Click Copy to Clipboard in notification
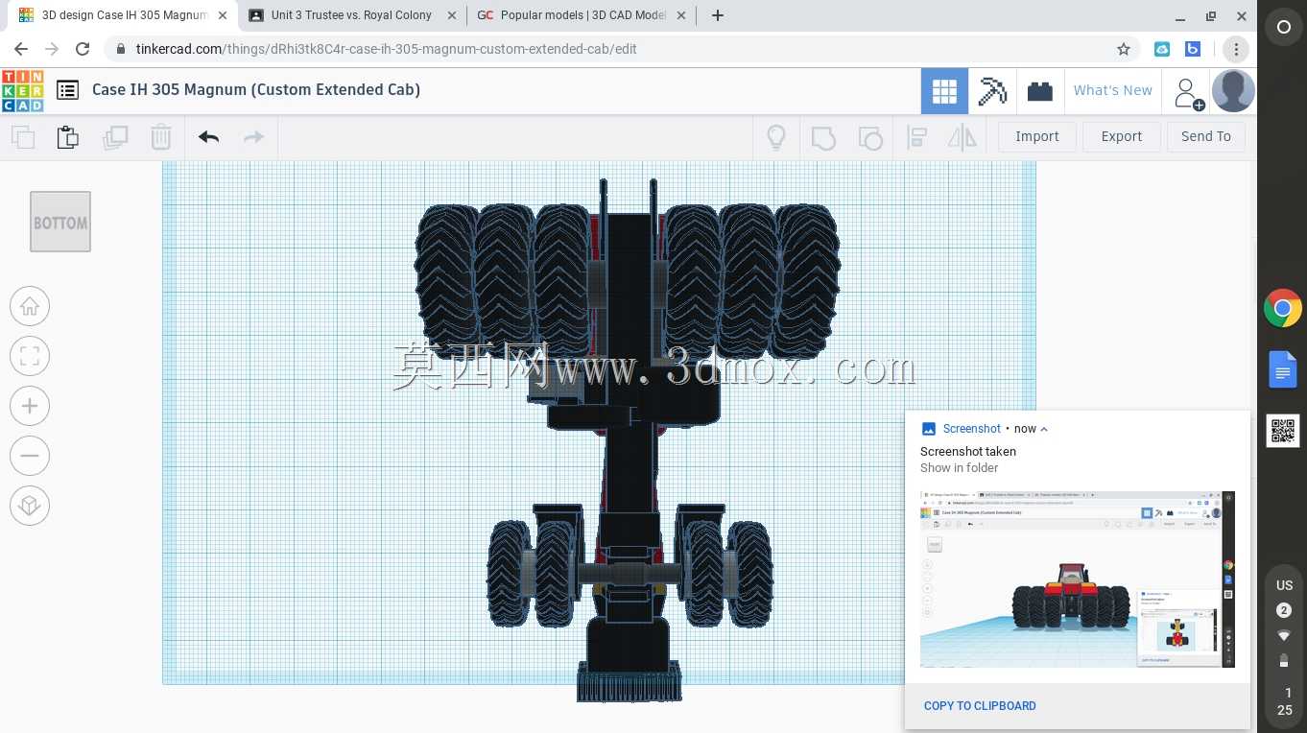This screenshot has width=1307, height=733. coord(980,705)
